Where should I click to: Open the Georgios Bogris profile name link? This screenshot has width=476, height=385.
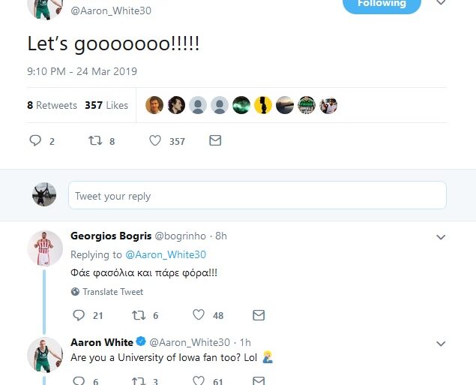coord(111,236)
